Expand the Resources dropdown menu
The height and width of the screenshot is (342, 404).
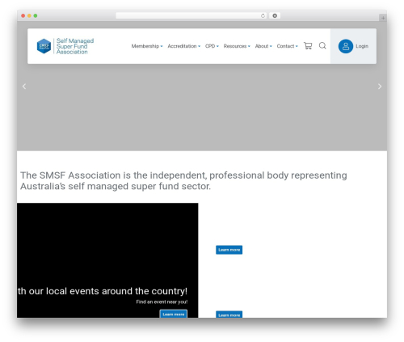point(237,46)
